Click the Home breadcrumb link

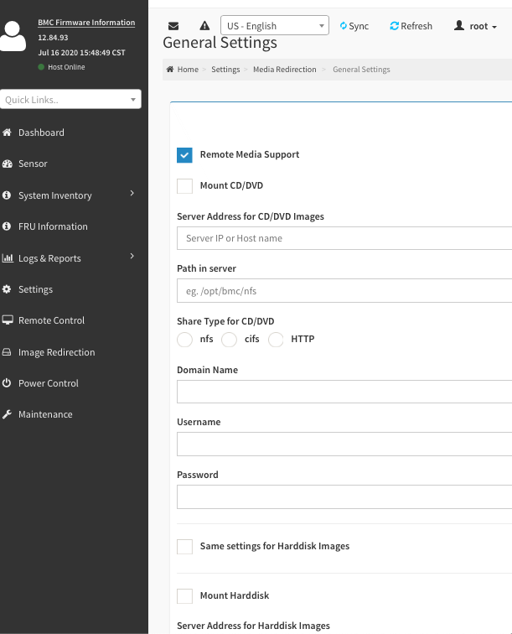click(188, 69)
